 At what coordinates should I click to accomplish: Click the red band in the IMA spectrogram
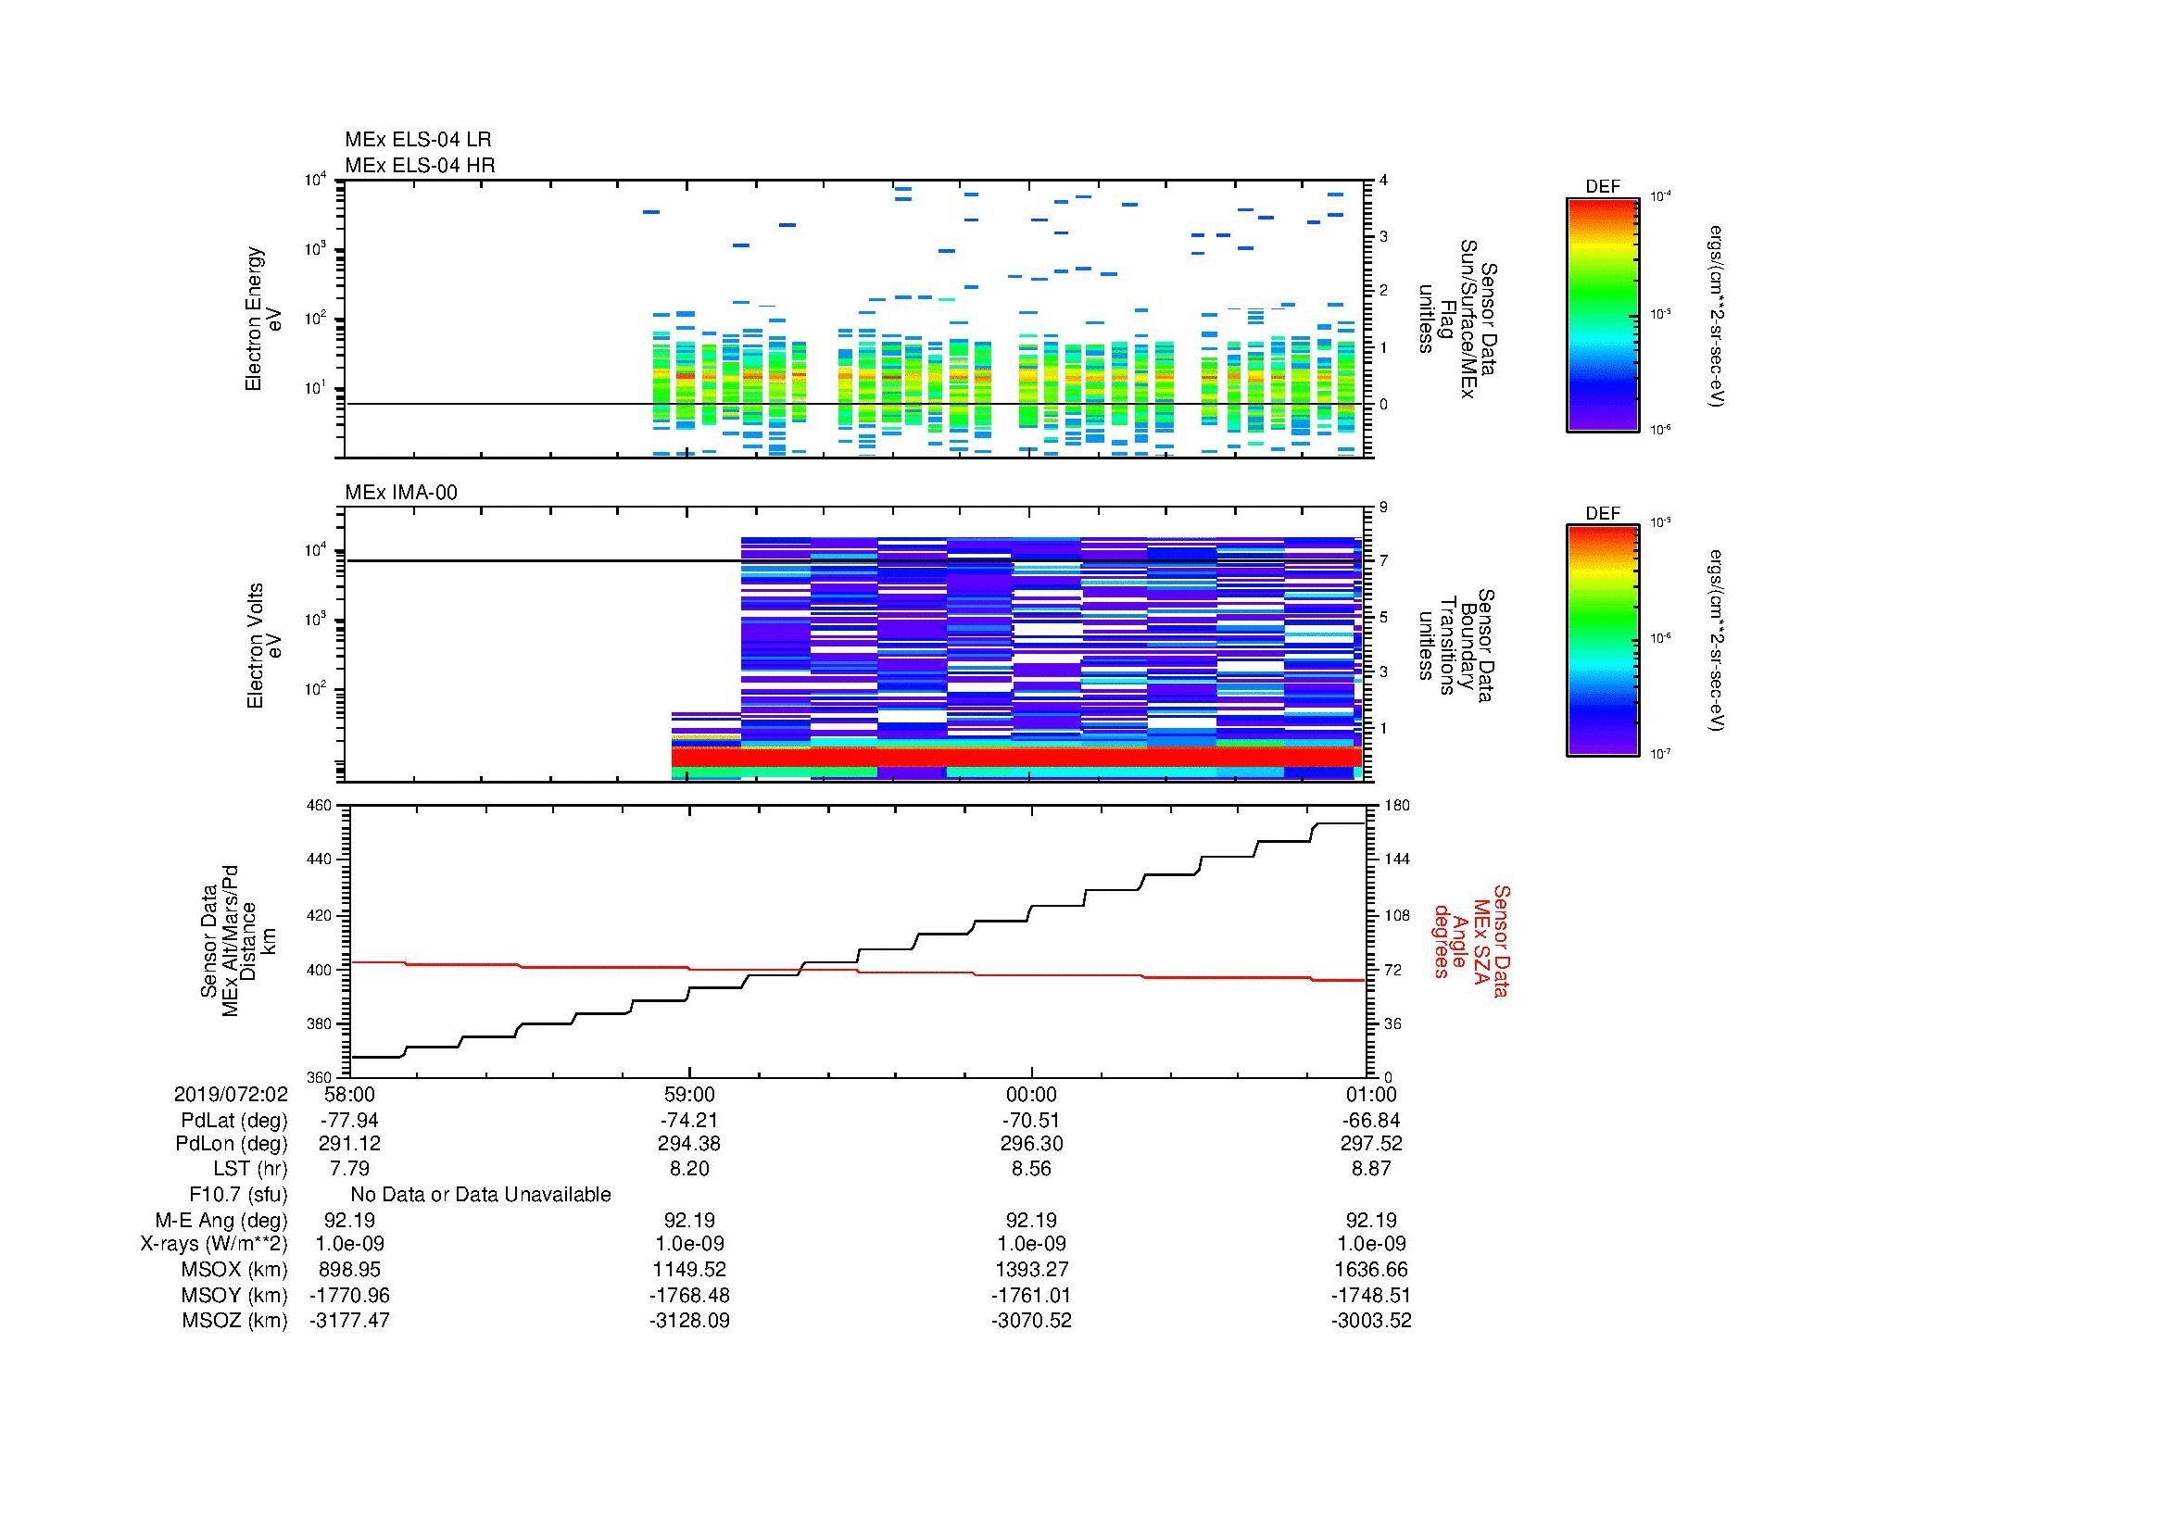click(1016, 758)
